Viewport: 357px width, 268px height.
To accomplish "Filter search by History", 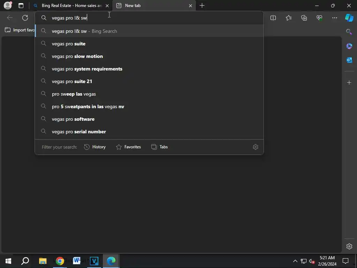I will click(x=95, y=147).
